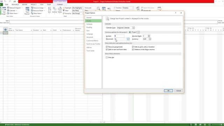Open the FORMAT ribbon tab

click(60, 5)
